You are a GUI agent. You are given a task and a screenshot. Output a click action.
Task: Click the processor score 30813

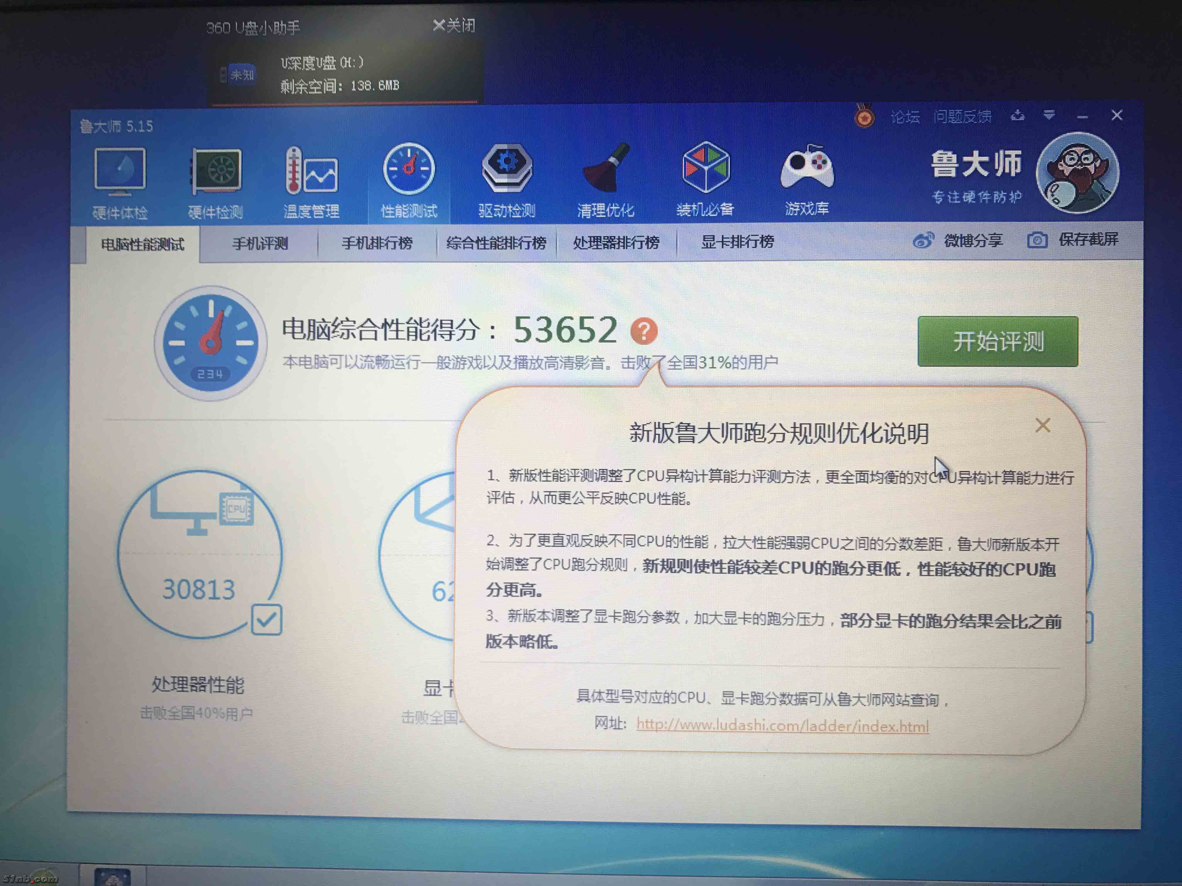(199, 589)
